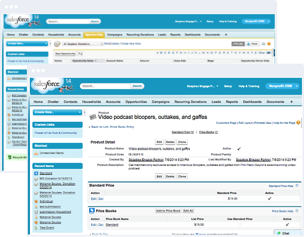This screenshot has width=304, height=237.
Task: Sort by Opportunity Name column header
Action: pos(84,61)
